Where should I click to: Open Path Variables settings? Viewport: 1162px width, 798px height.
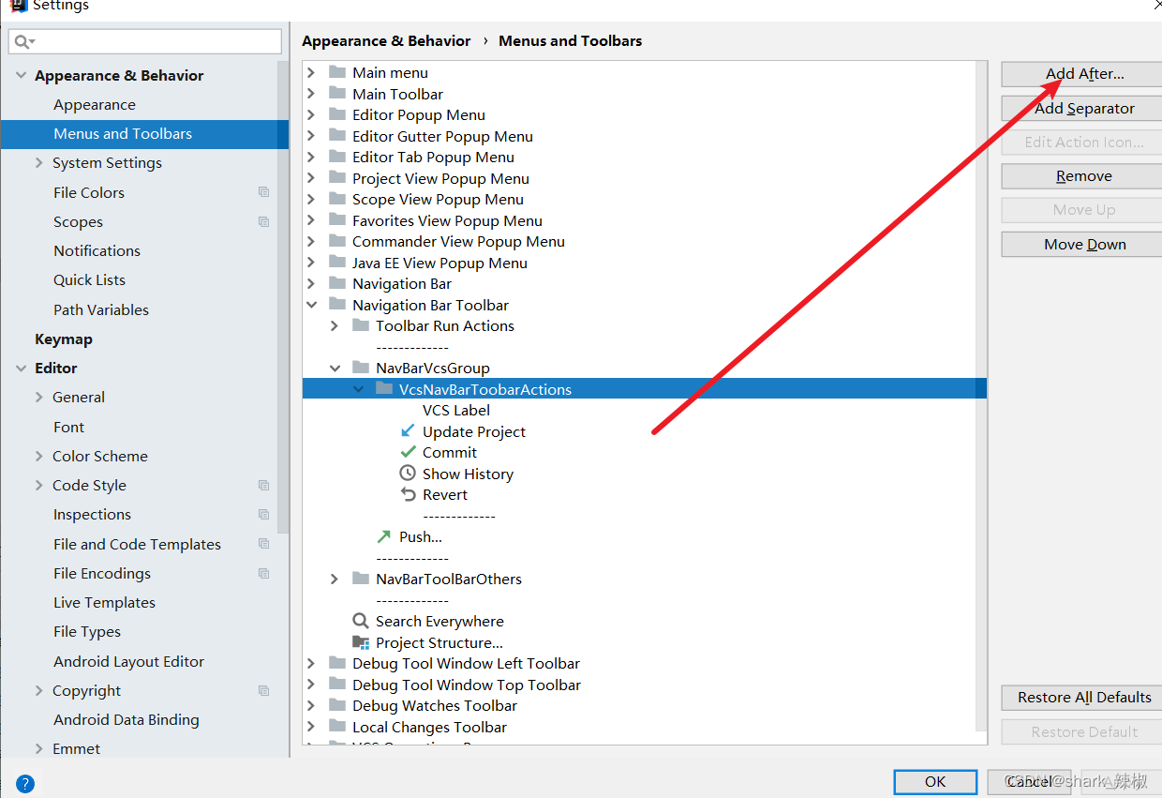pyautogui.click(x=101, y=309)
